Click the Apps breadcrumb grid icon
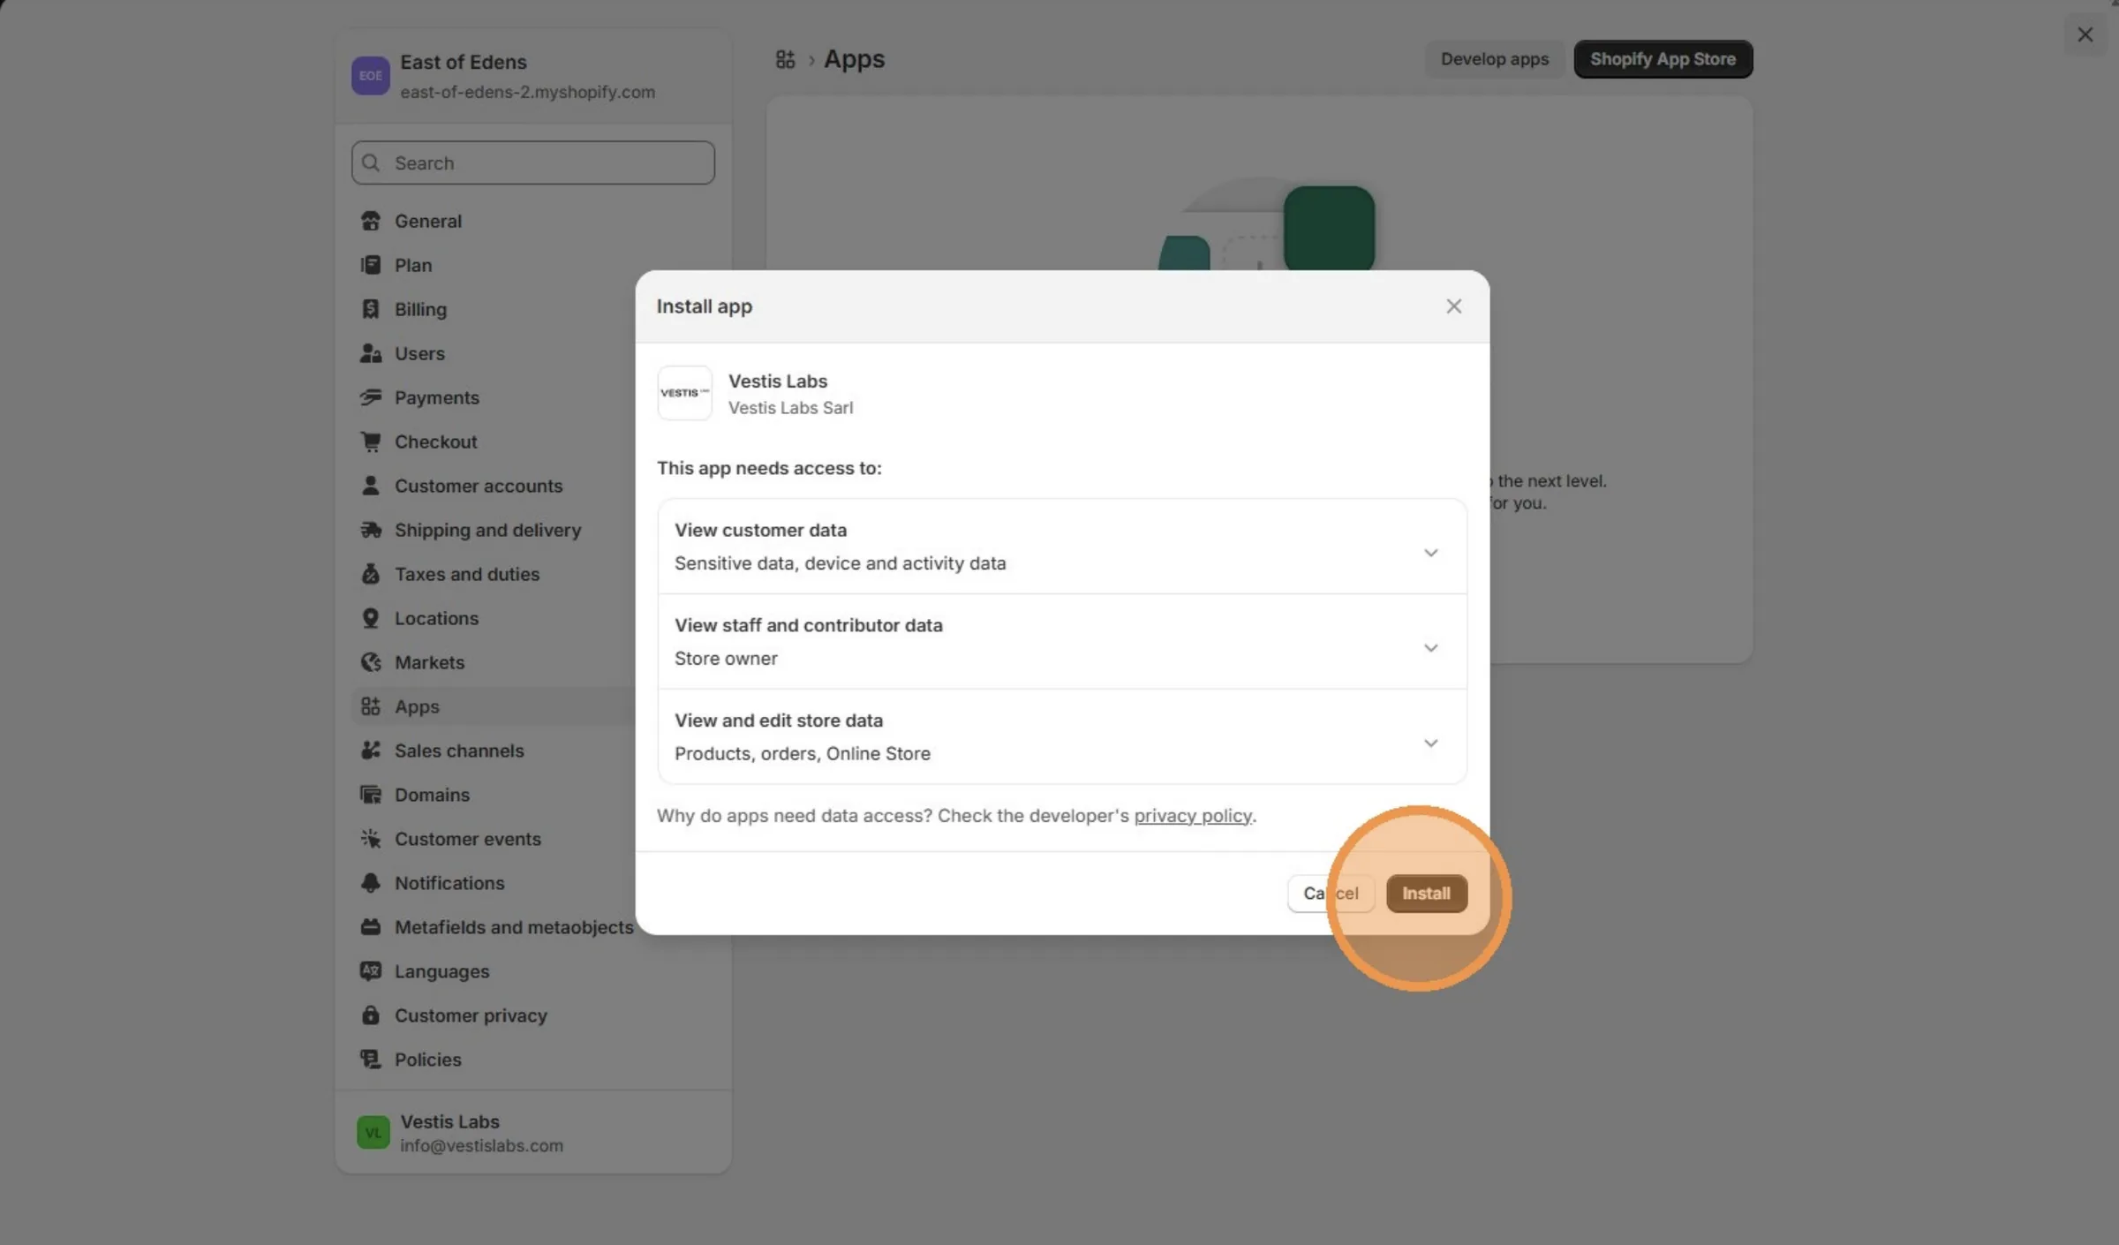2119x1245 pixels. pyautogui.click(x=785, y=59)
